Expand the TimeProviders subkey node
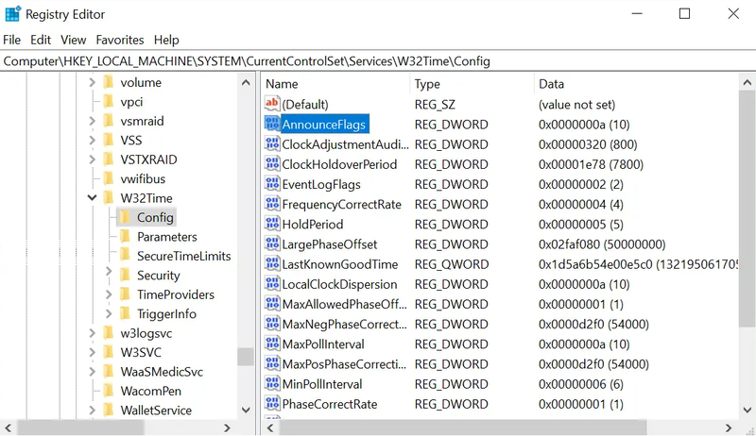This screenshot has width=756, height=436. (x=109, y=294)
